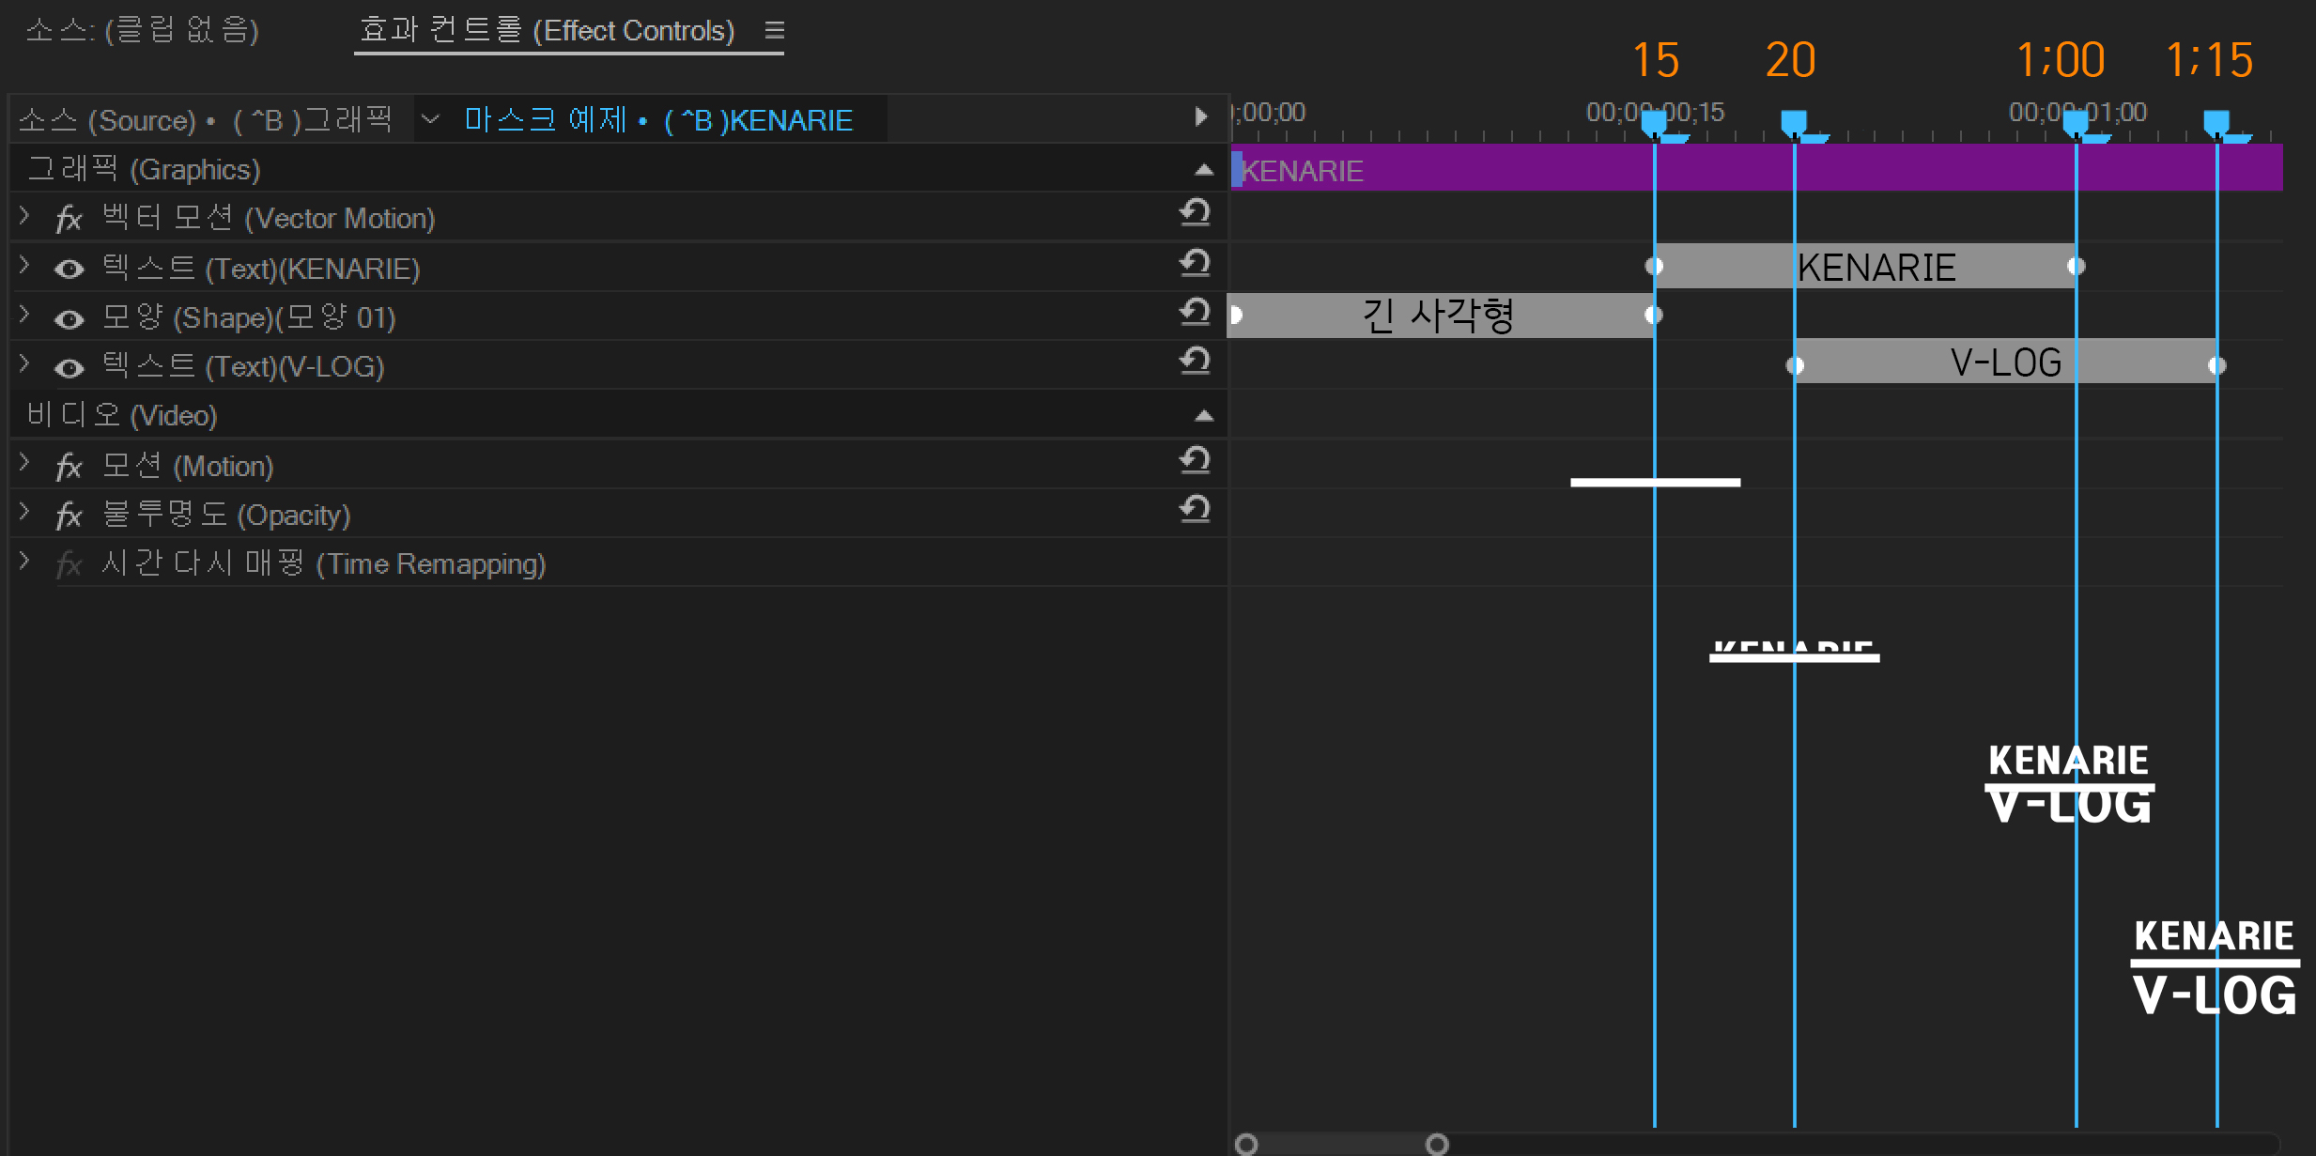
Task: Hide the Text (V-LOG) layer
Action: pos(69,368)
